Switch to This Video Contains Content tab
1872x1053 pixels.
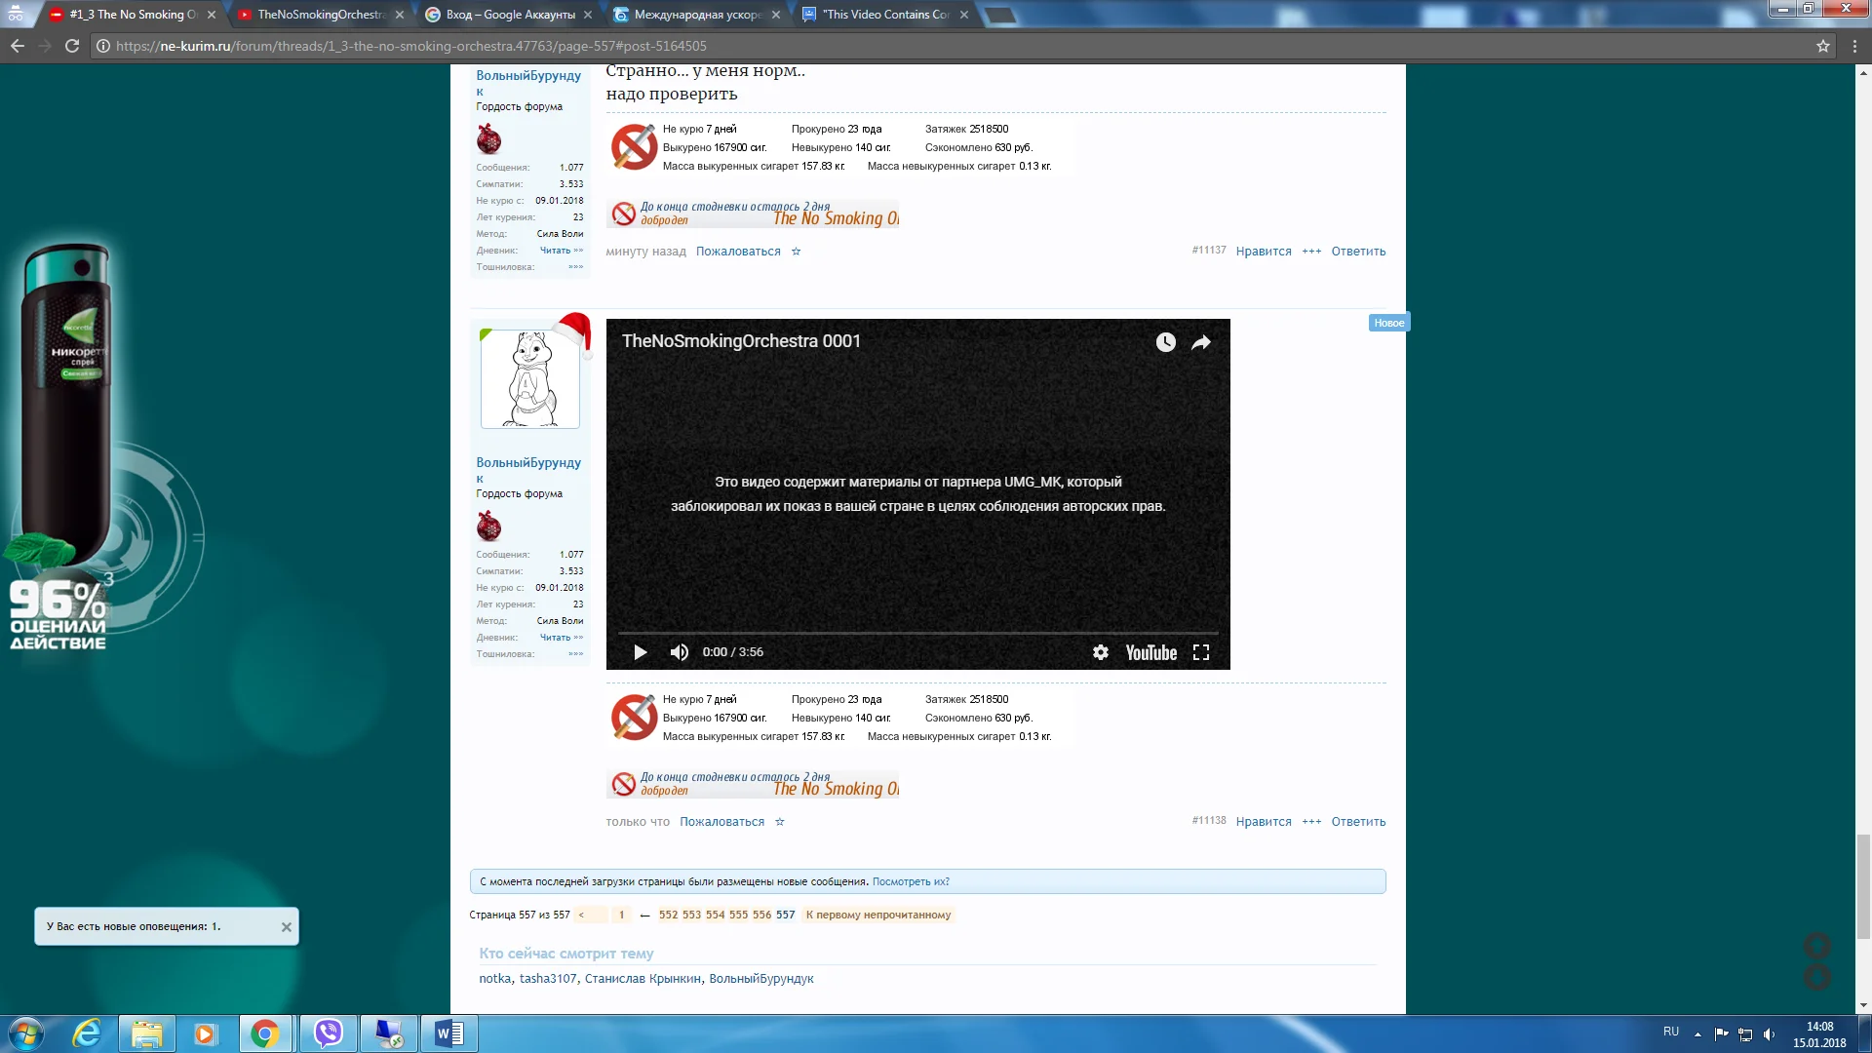pos(884,15)
